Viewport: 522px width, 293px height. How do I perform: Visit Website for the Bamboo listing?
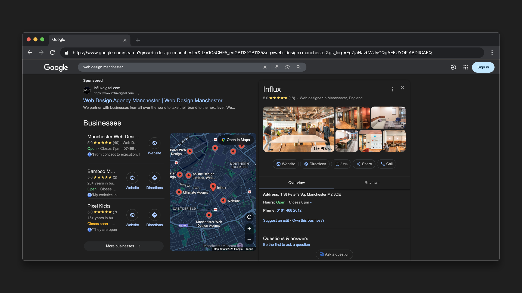[132, 181]
